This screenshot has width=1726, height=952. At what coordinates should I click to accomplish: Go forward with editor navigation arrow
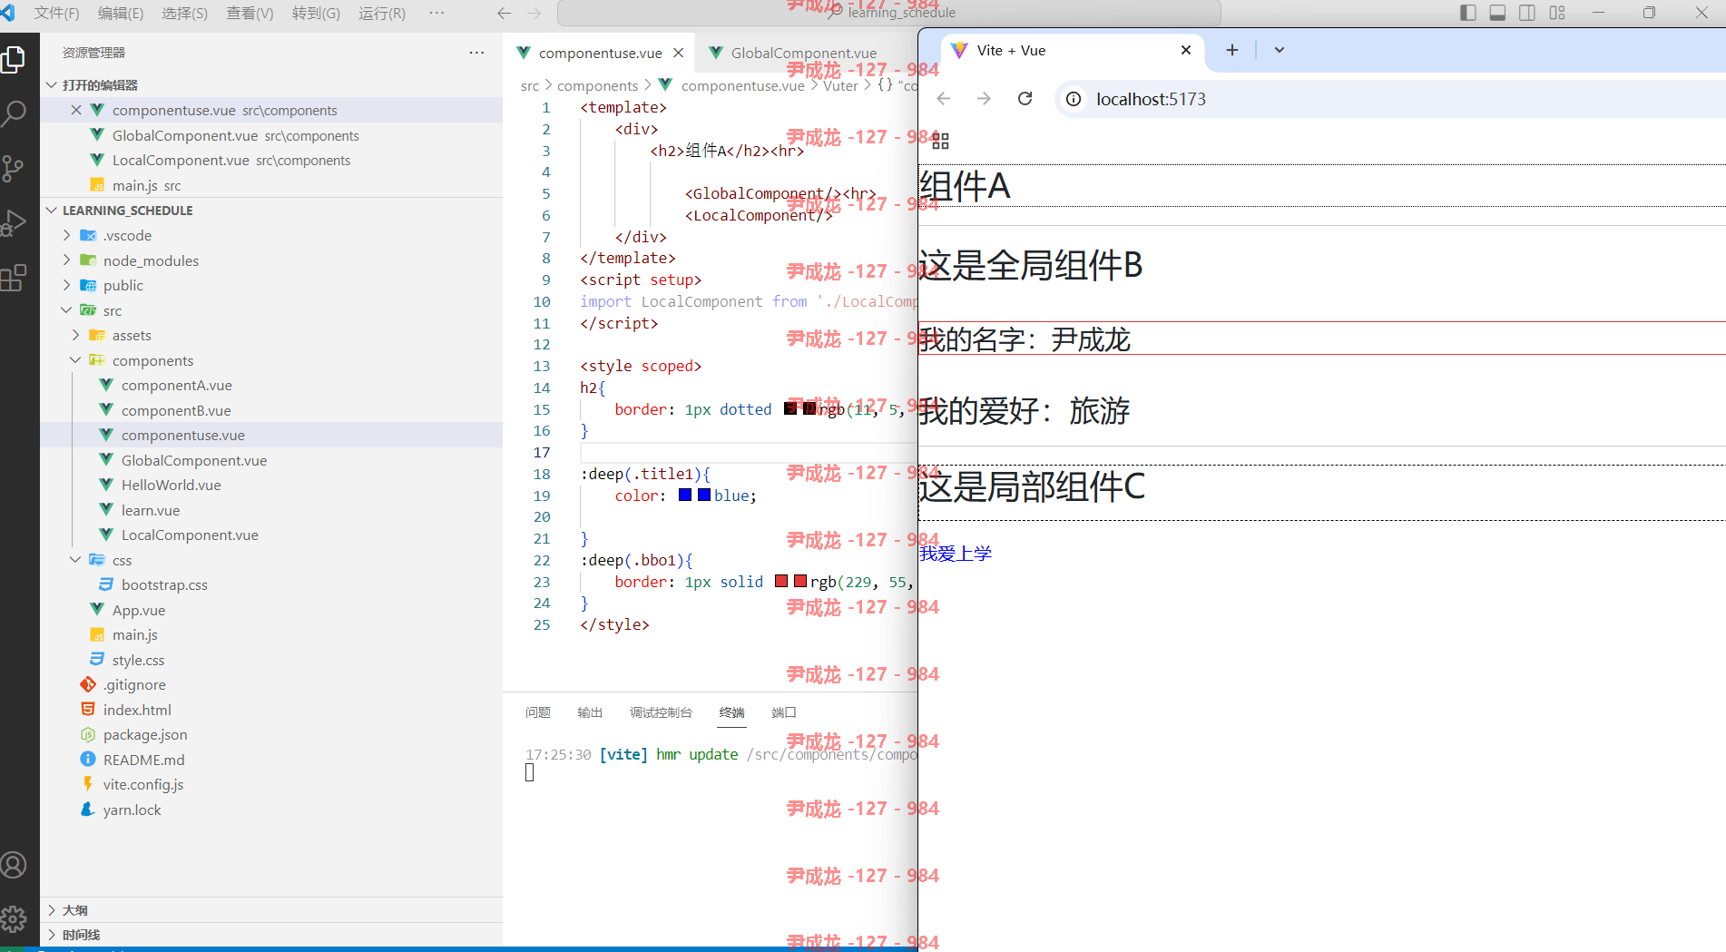coord(534,14)
